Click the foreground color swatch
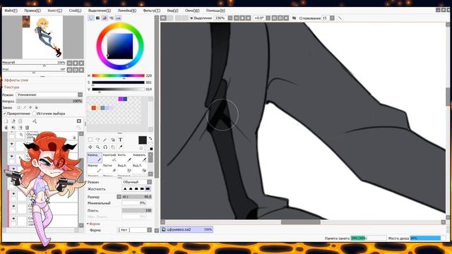This screenshot has width=452, height=254. 143,140
